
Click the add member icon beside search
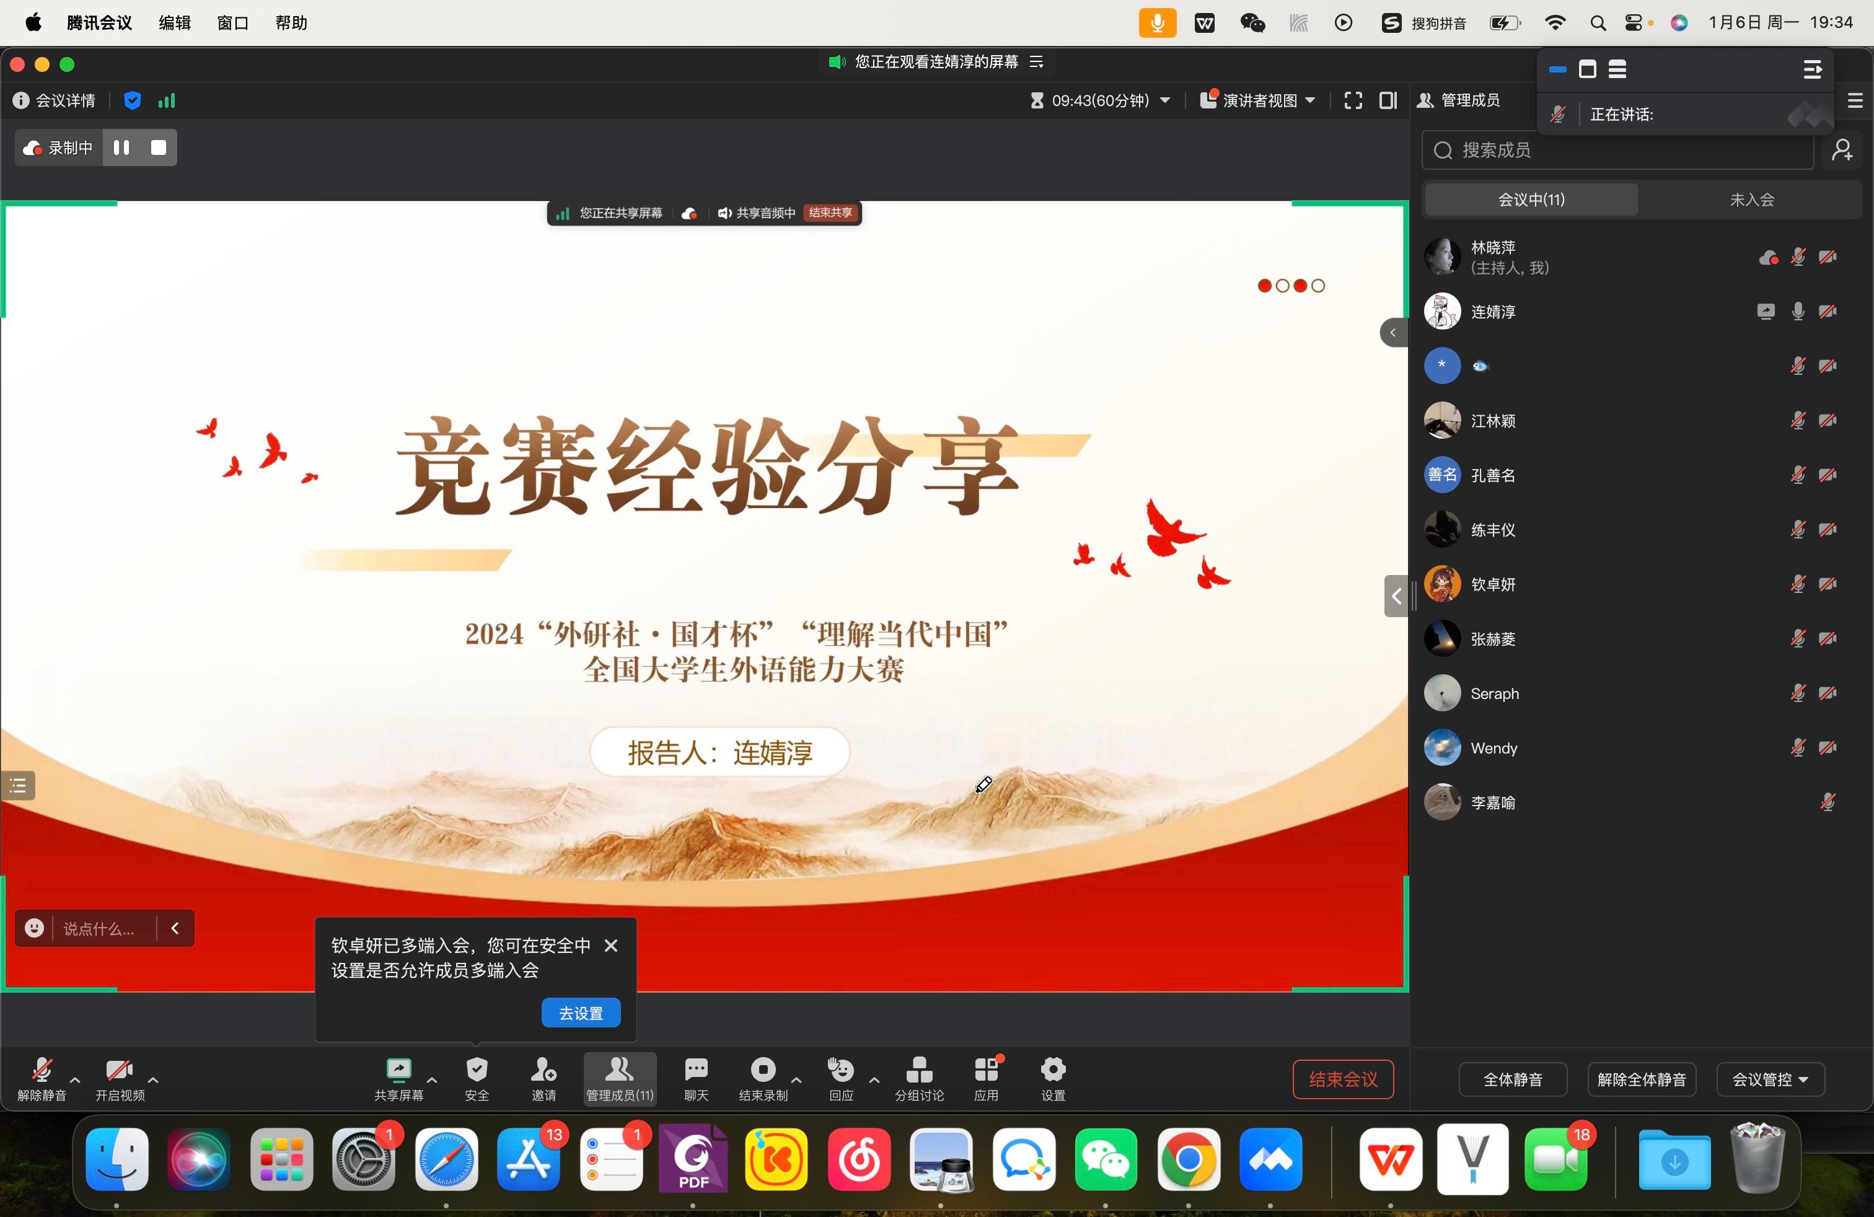[x=1842, y=151]
